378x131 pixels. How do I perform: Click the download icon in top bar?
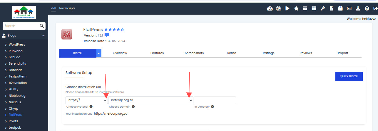click(358, 8)
